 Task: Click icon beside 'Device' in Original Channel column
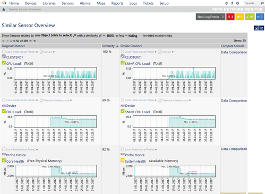click(x=4, y=106)
